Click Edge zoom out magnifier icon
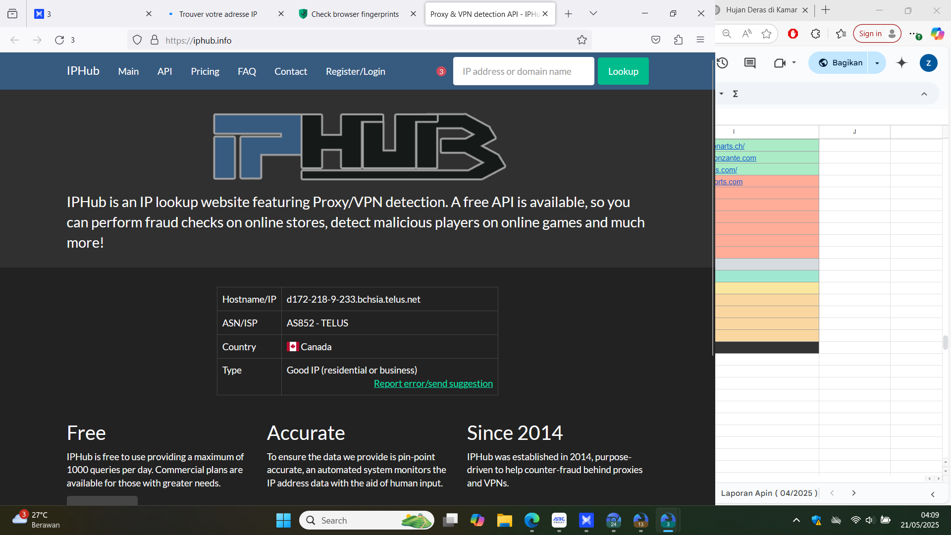 727,34
